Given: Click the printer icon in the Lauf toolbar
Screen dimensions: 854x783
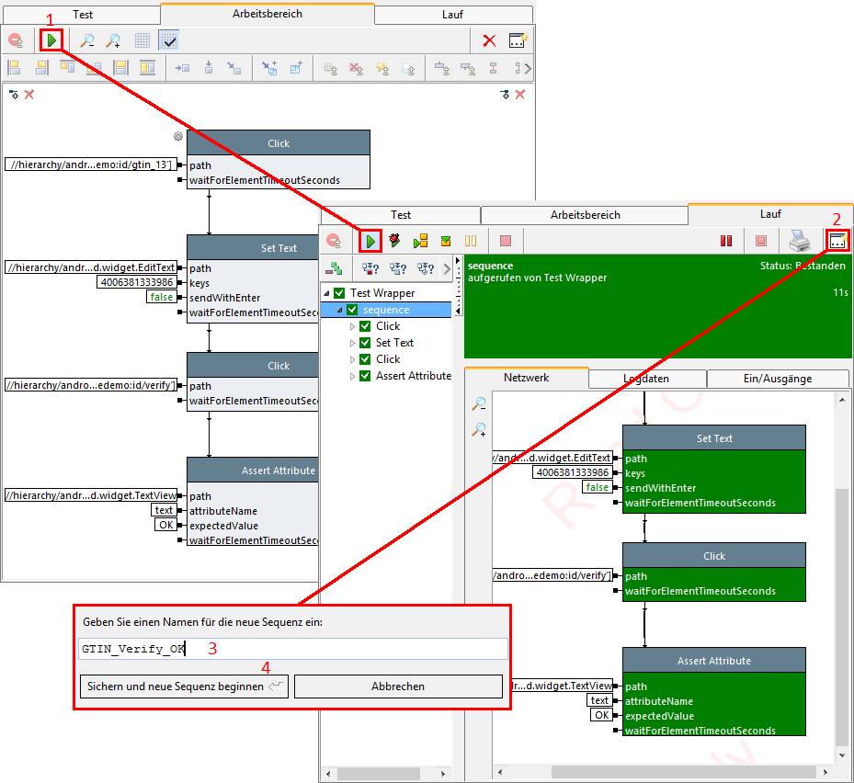Looking at the screenshot, I should (799, 241).
